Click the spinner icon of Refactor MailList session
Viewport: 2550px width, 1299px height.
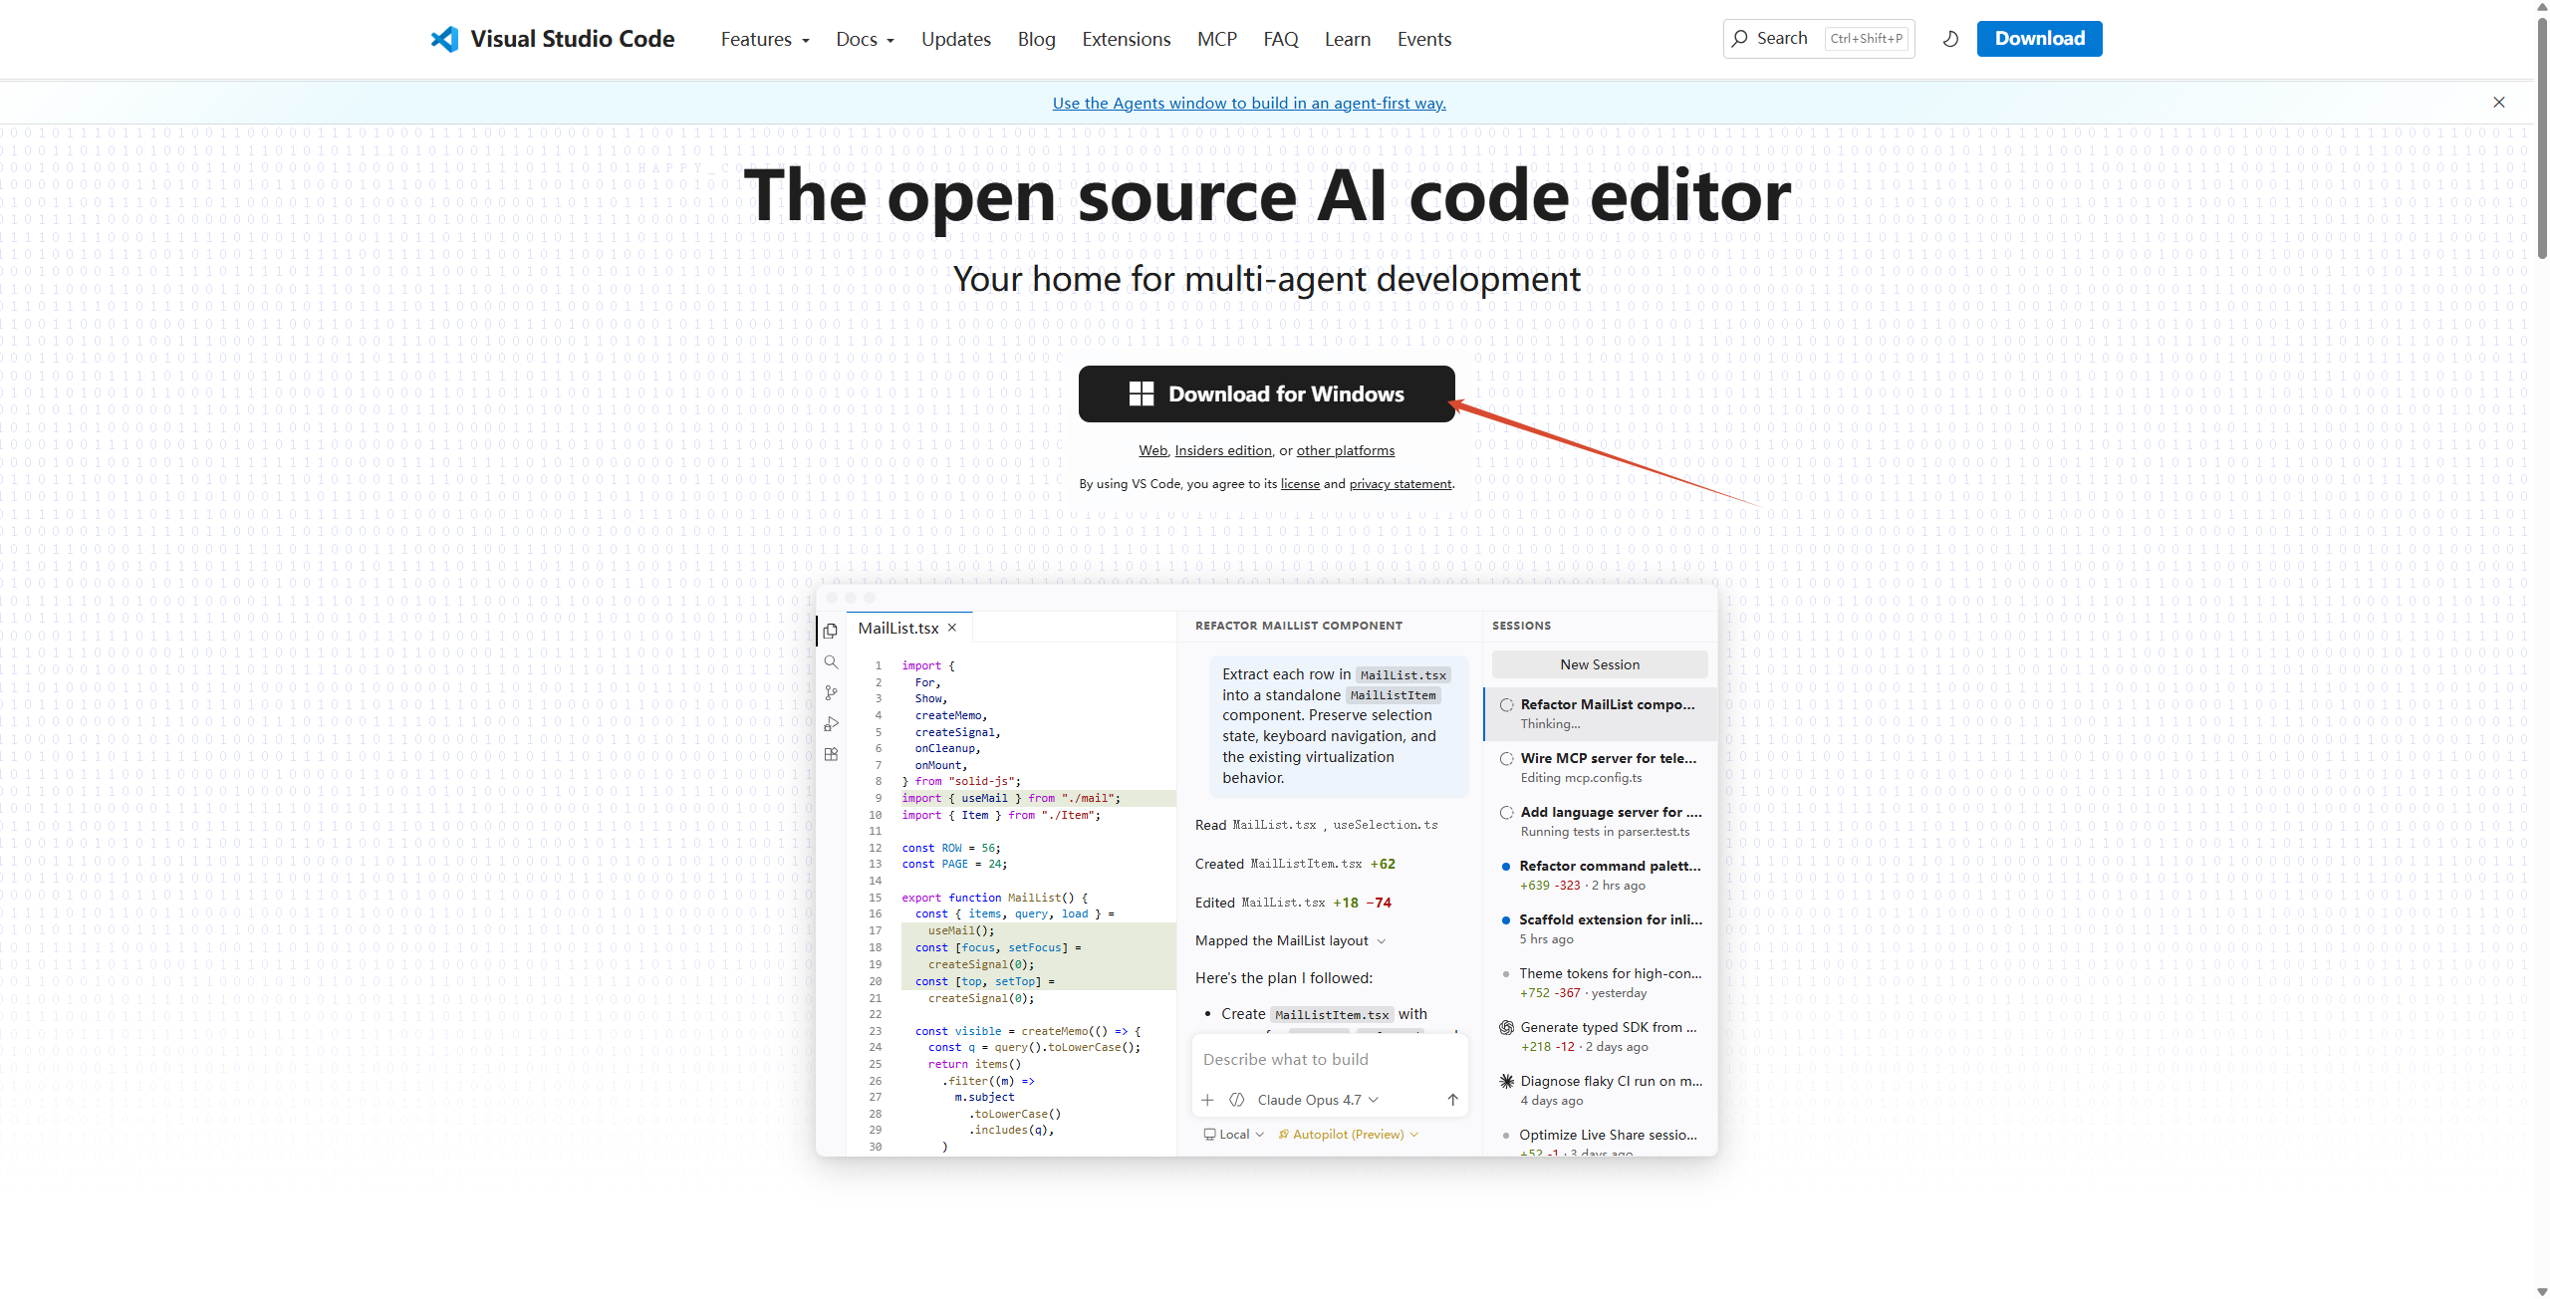1506,705
